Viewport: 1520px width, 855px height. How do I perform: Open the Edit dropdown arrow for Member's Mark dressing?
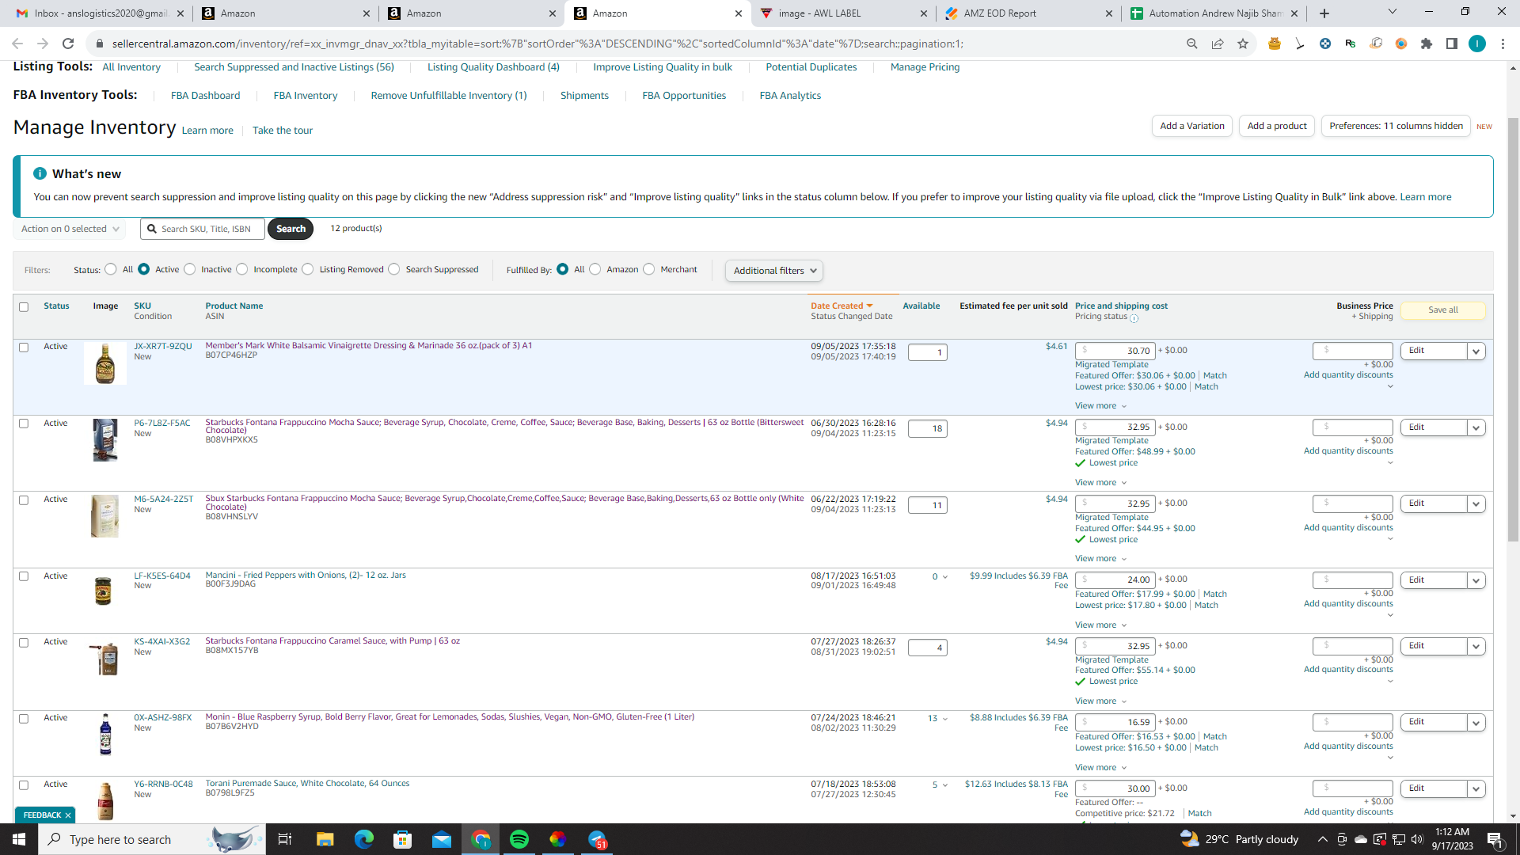click(1476, 351)
